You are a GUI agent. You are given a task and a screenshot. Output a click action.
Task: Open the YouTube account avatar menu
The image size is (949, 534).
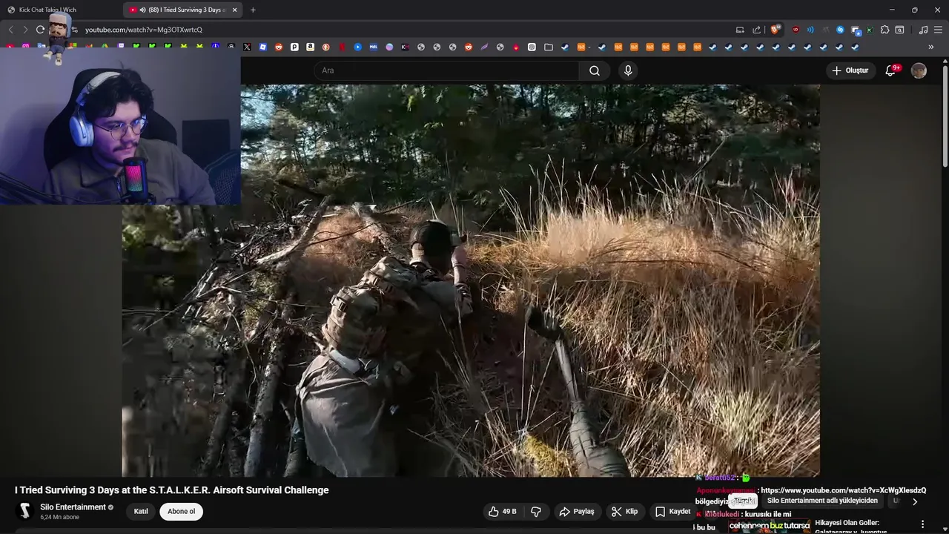919,70
